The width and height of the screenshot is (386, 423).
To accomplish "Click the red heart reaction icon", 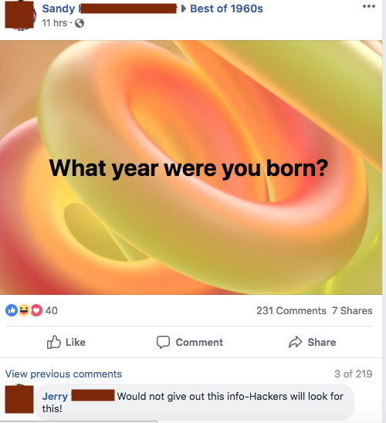I will tap(36, 310).
